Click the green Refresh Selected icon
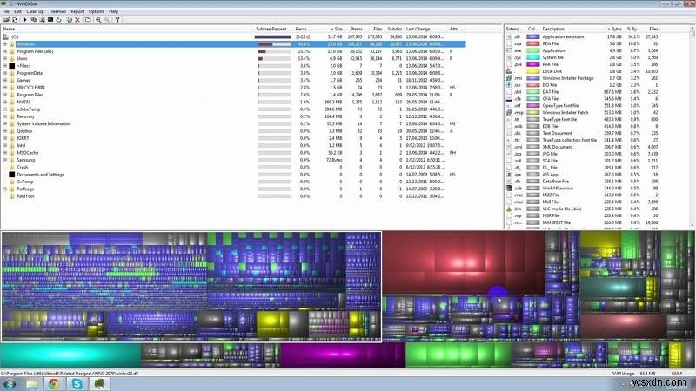Image resolution: width=696 pixels, height=391 pixels. (58, 20)
